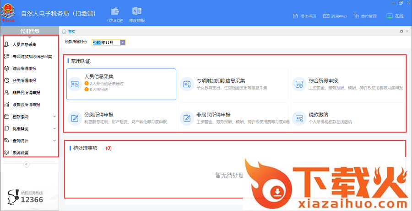This screenshot has width=412, height=211.
Task: Click the 非居民所得申报 function card
Action: point(233,118)
